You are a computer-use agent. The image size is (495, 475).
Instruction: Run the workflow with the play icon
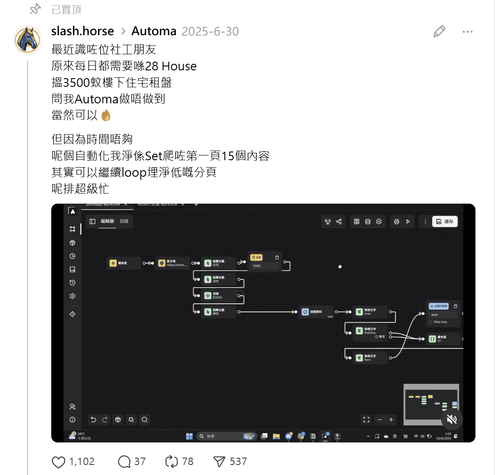(408, 221)
